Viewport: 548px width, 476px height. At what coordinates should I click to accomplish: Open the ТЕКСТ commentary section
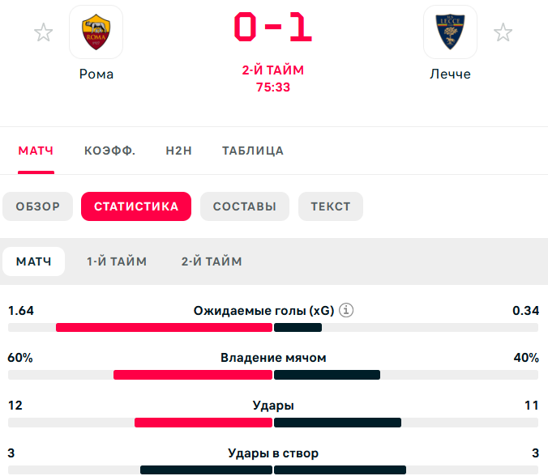pos(331,206)
